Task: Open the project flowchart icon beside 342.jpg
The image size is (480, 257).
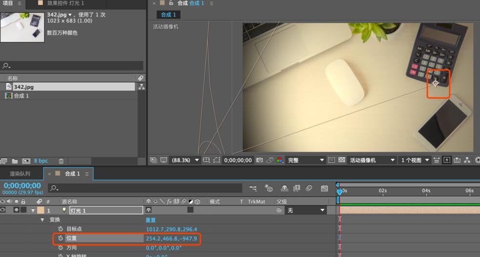Action: [141, 87]
